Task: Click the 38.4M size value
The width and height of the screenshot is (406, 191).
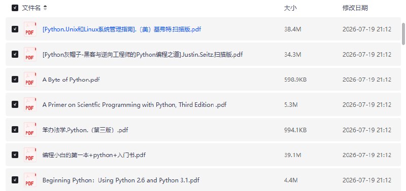Action: coord(293,29)
